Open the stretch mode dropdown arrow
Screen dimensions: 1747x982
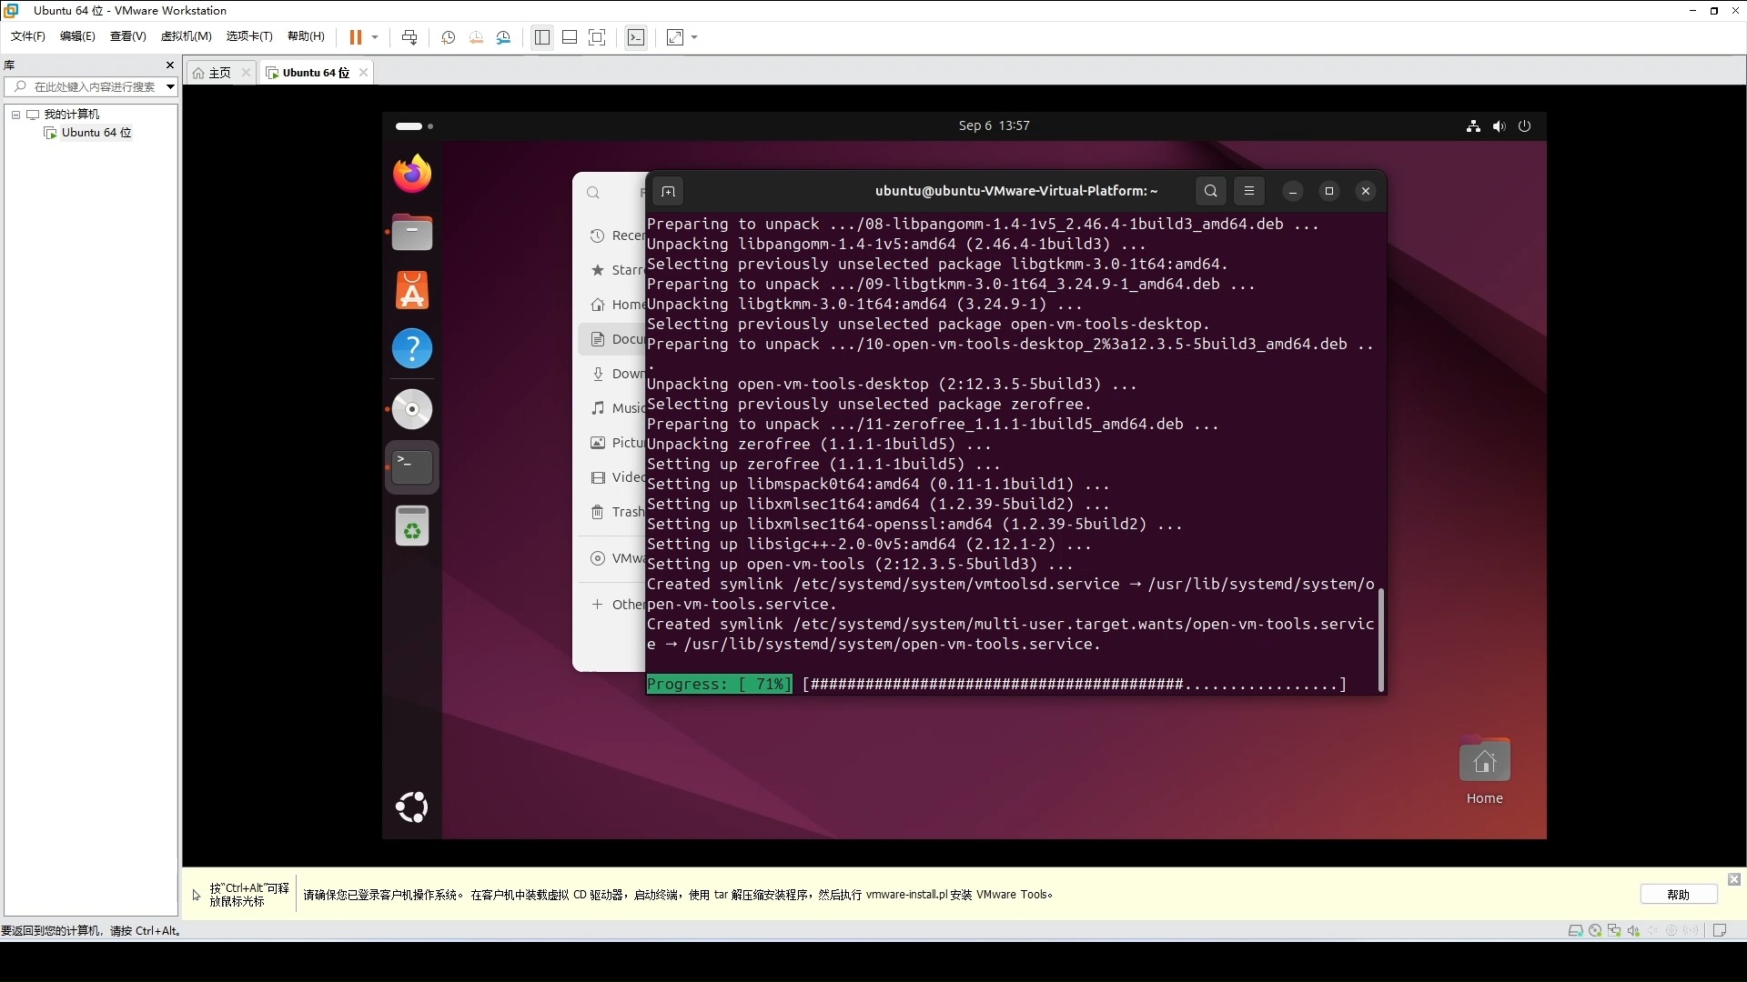coord(694,37)
